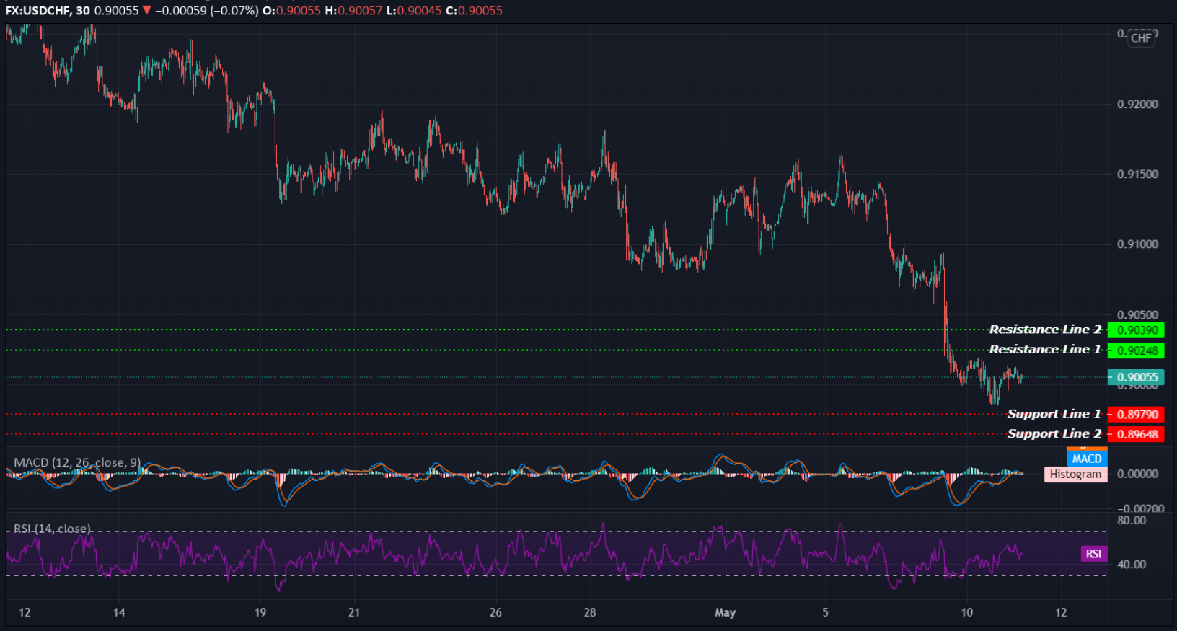Screen dimensions: 1177x631
Task: Open the MACD (12, 26, close, 9) legend
Action: 77,462
